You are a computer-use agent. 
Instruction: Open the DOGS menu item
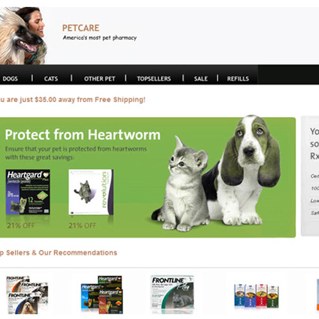point(10,79)
